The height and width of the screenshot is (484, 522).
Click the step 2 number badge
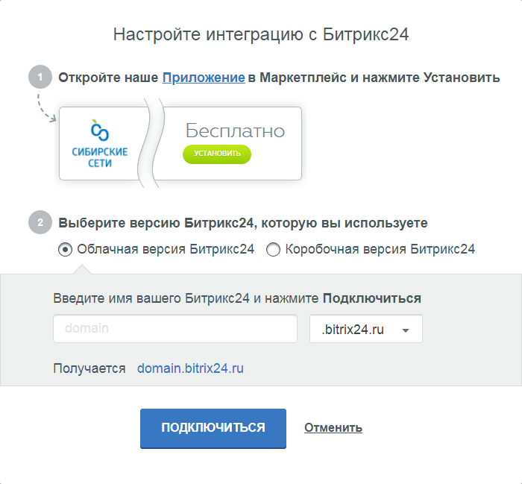[40, 223]
